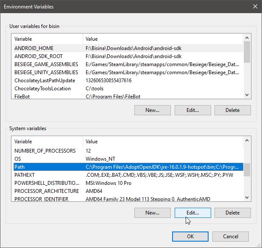Select NUMBER_OF_PROCESSORS system variable
Viewport: 262px width, 248px height.
[x=128, y=151]
